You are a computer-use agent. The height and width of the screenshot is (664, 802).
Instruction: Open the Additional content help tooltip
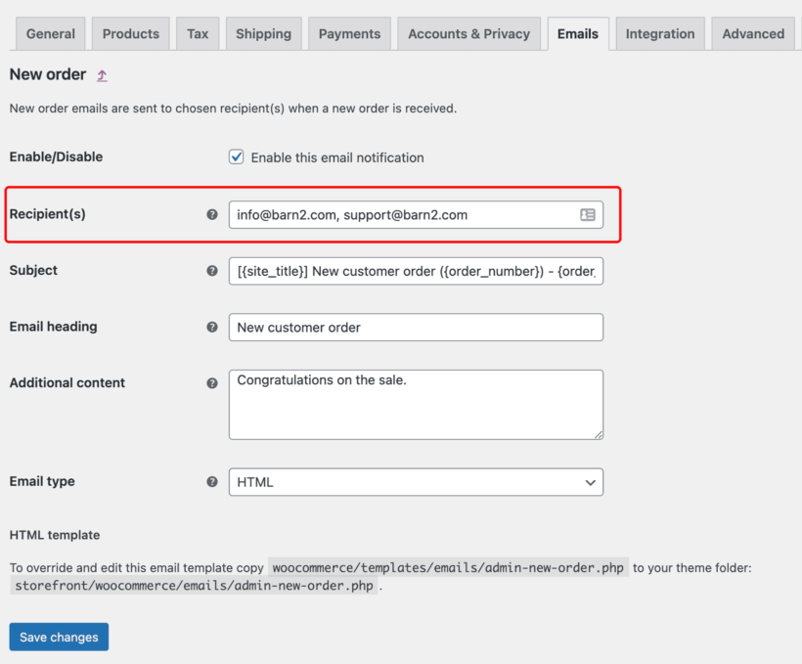[x=212, y=383]
